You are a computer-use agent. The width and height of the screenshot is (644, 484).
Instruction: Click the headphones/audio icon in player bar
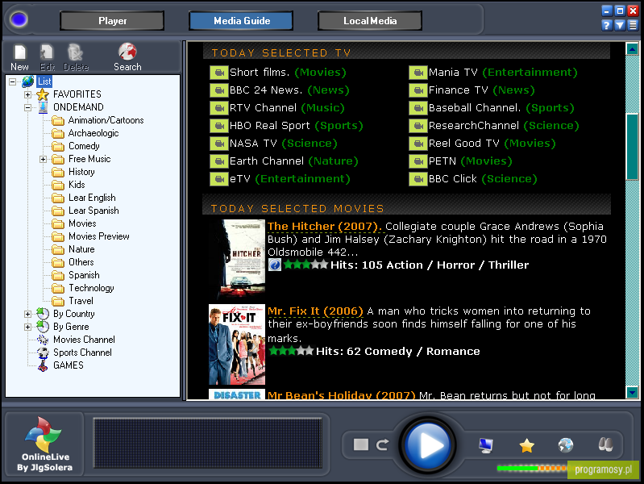click(x=606, y=444)
